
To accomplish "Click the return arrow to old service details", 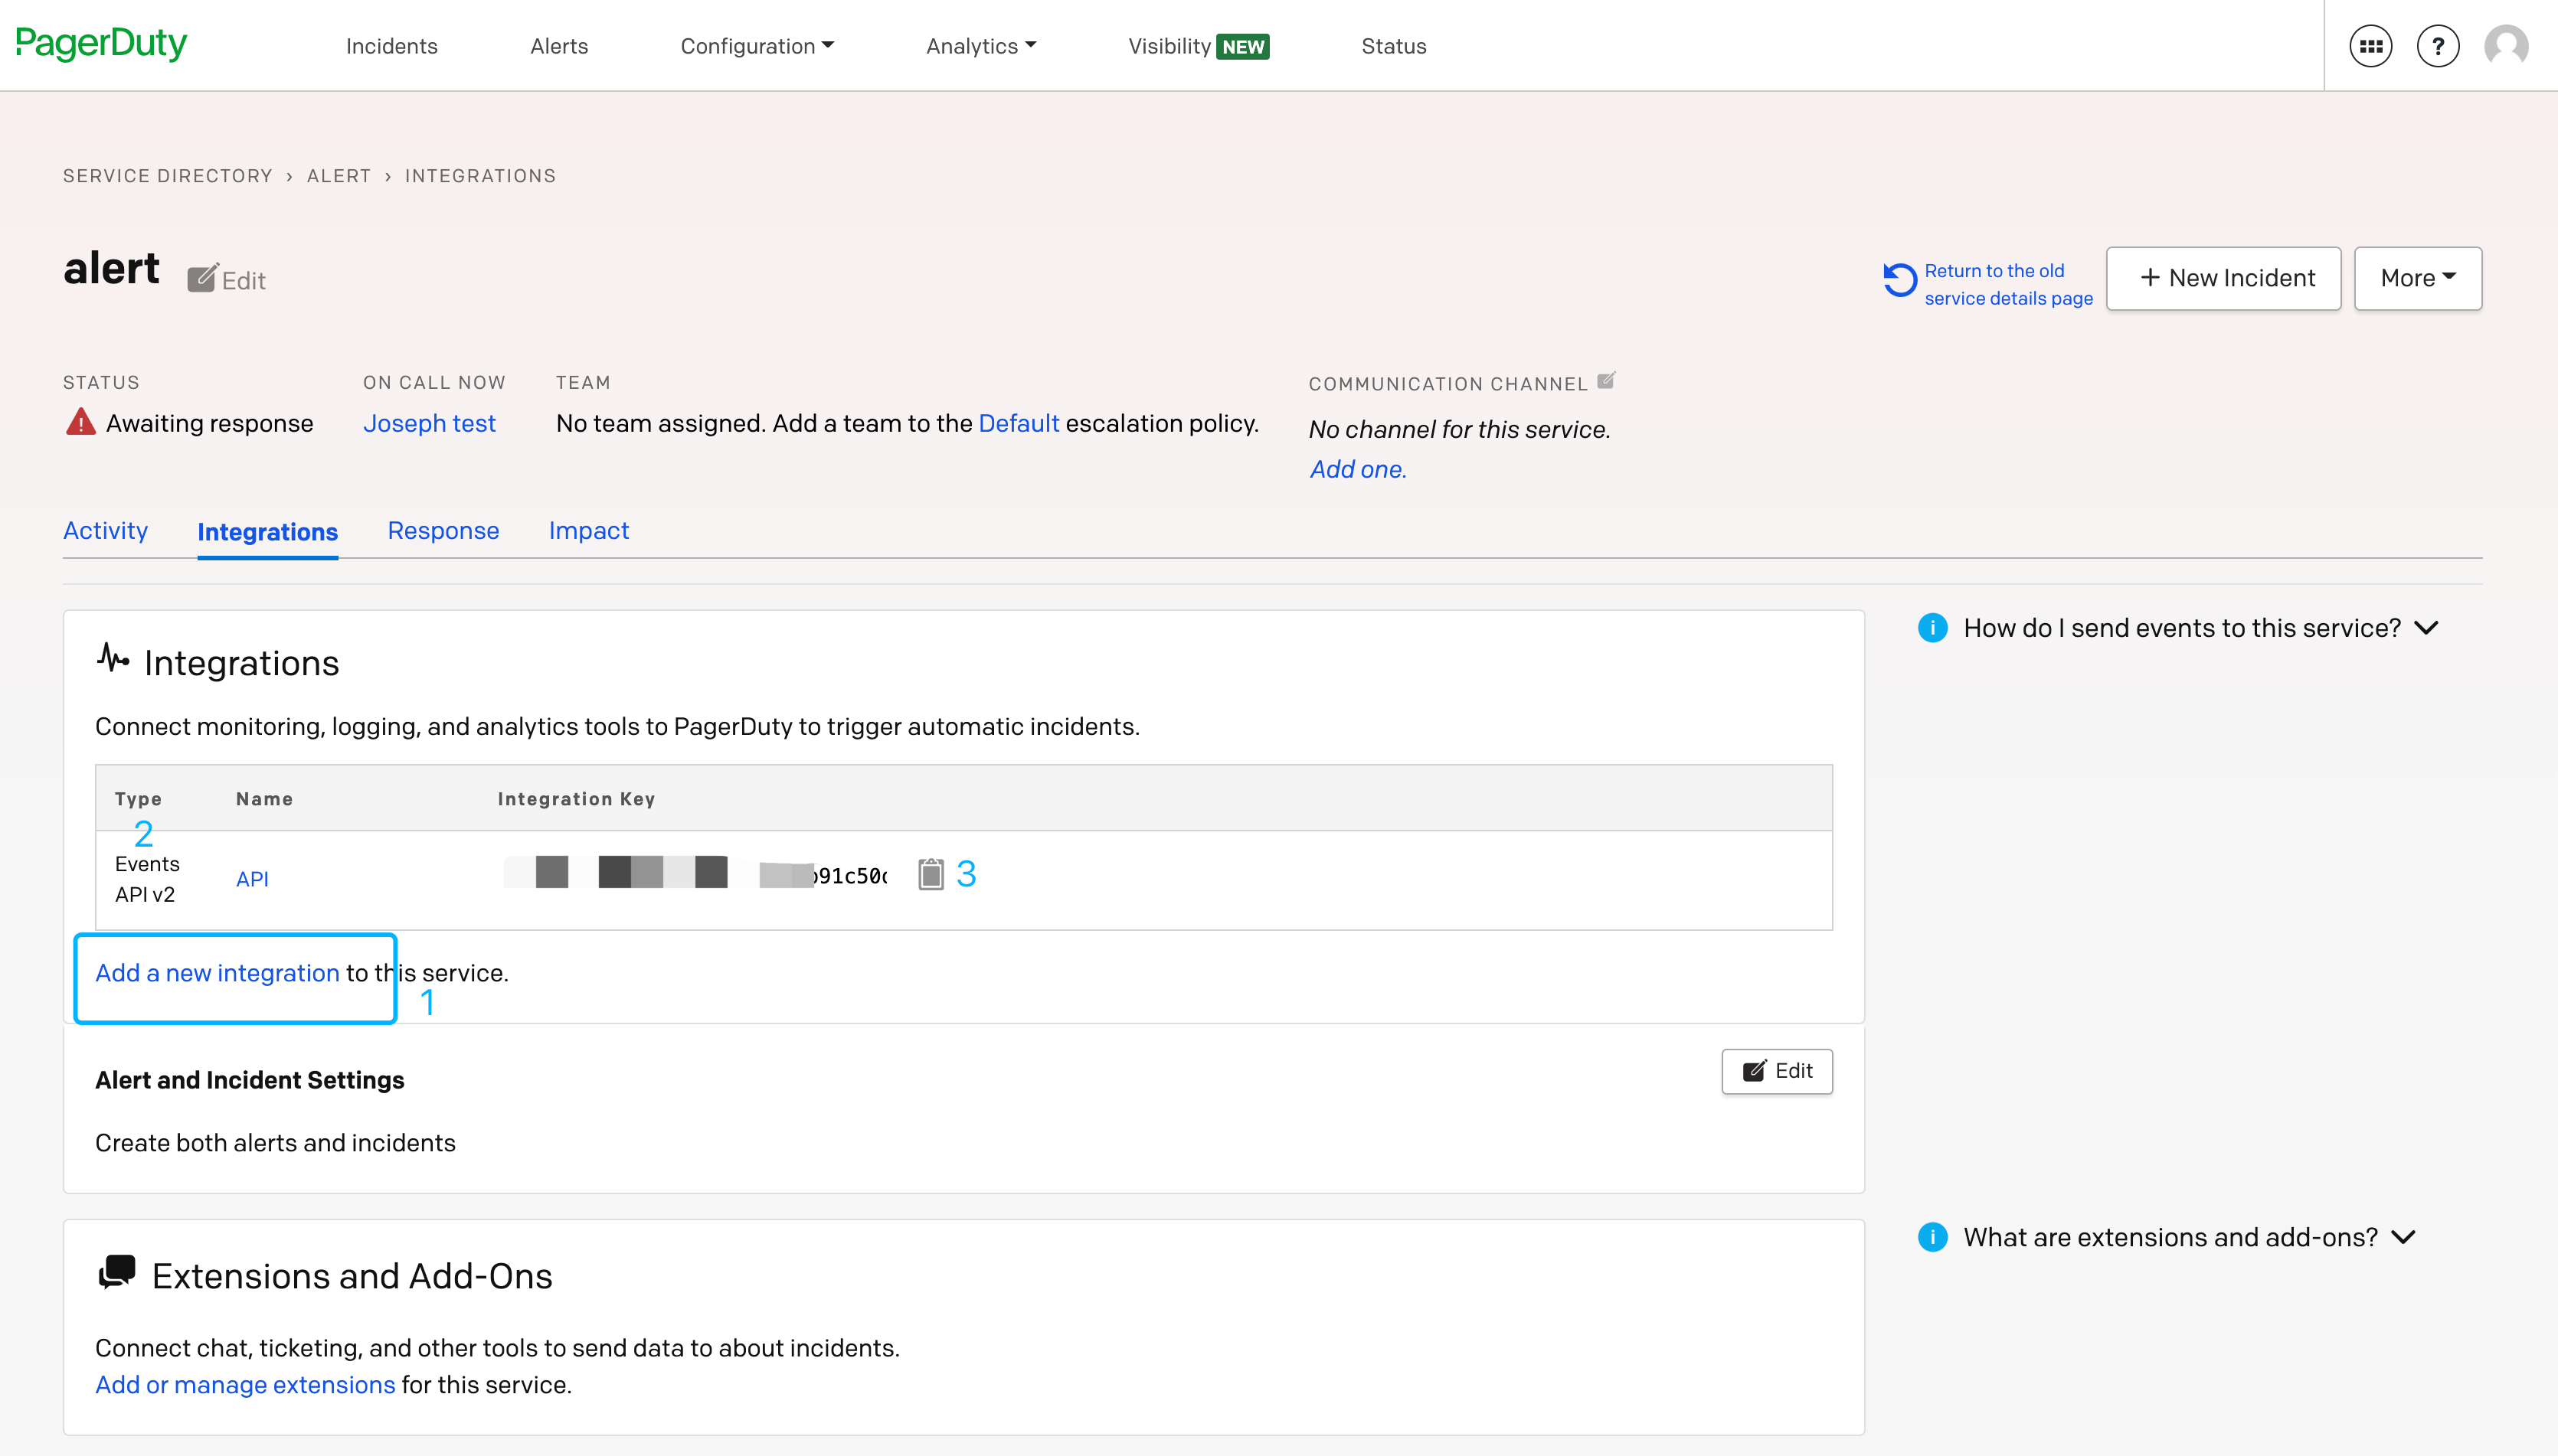I will pos(1900,281).
